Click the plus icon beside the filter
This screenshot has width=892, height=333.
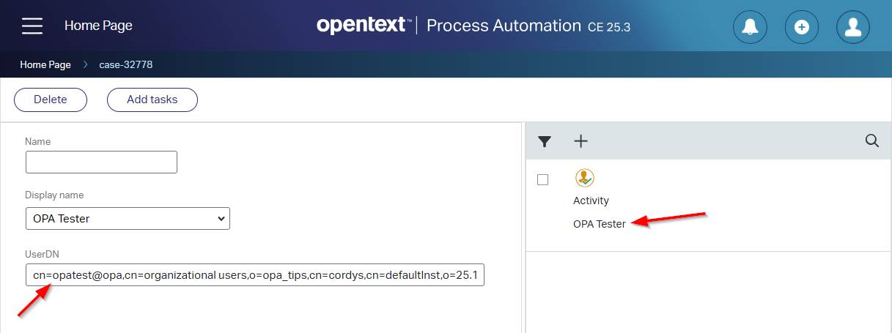coord(580,141)
